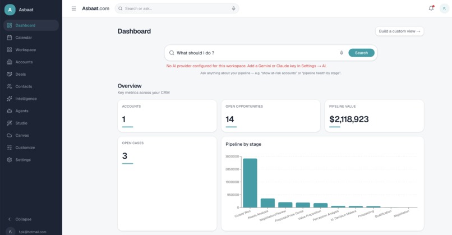The height and width of the screenshot is (235, 452).
Task: Click the Proposal/Price Quote bar
Action: 303,205
